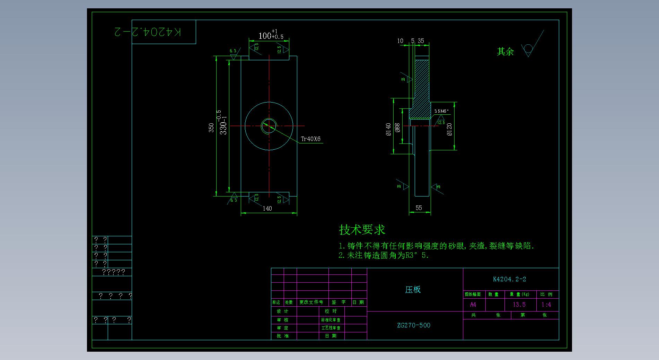Click the K4204.2-2 drawing number in title block
659x360 pixels.
click(x=510, y=279)
